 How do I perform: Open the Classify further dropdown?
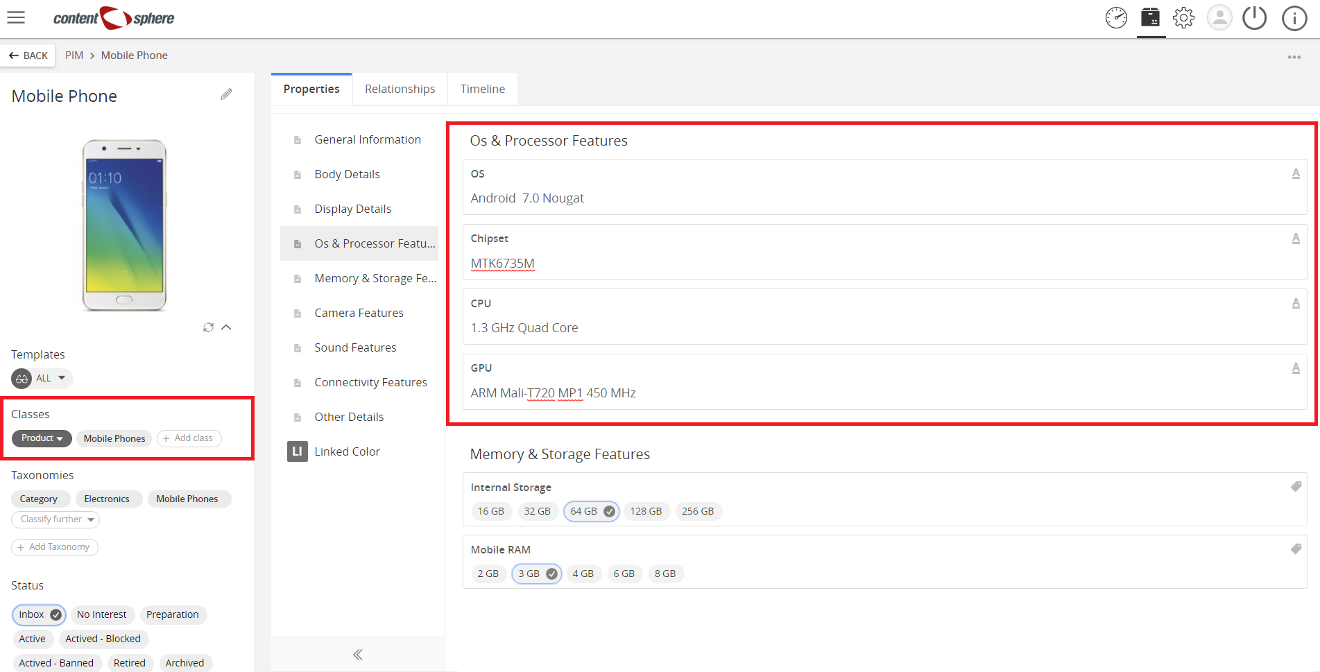coord(55,519)
